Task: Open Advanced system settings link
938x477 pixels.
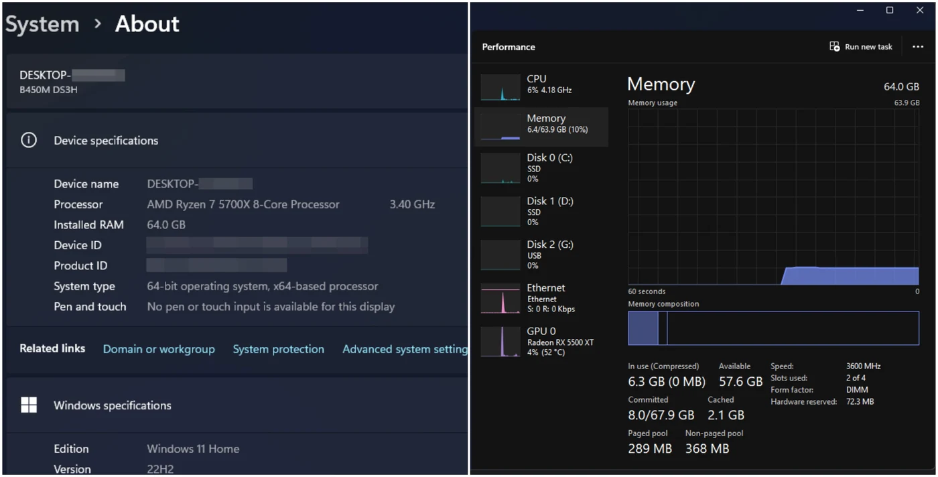Action: (405, 349)
